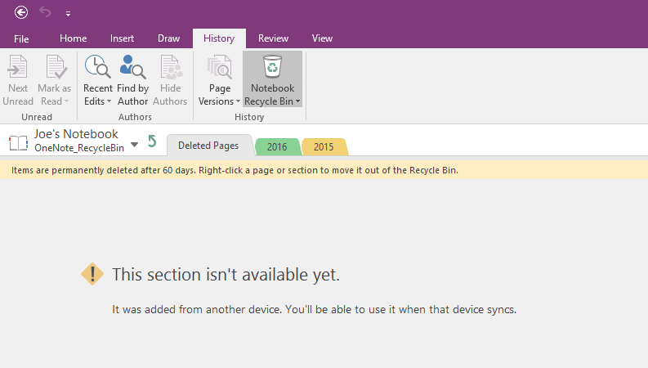Click the Undo arrow icon

click(45, 12)
